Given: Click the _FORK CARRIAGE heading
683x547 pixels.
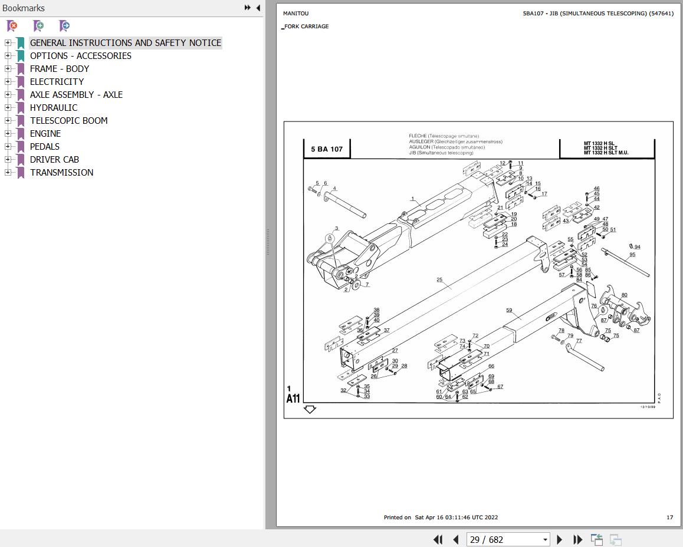Looking at the screenshot, I should [306, 27].
